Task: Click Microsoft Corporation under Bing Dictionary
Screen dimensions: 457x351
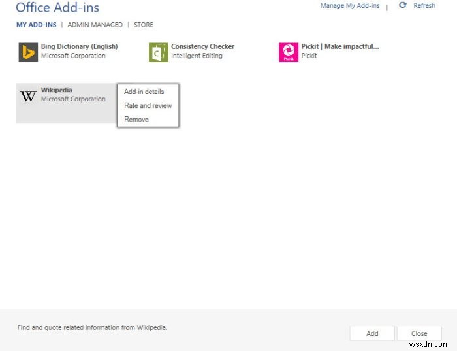Action: coord(73,56)
